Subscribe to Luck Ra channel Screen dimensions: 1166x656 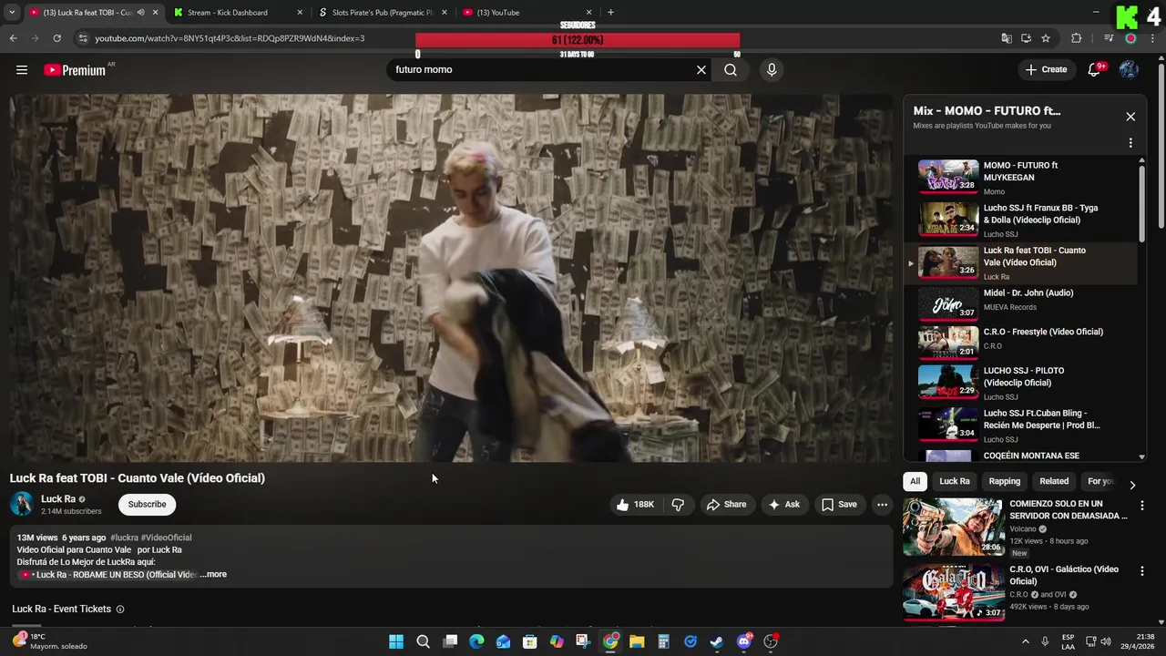pyautogui.click(x=147, y=504)
